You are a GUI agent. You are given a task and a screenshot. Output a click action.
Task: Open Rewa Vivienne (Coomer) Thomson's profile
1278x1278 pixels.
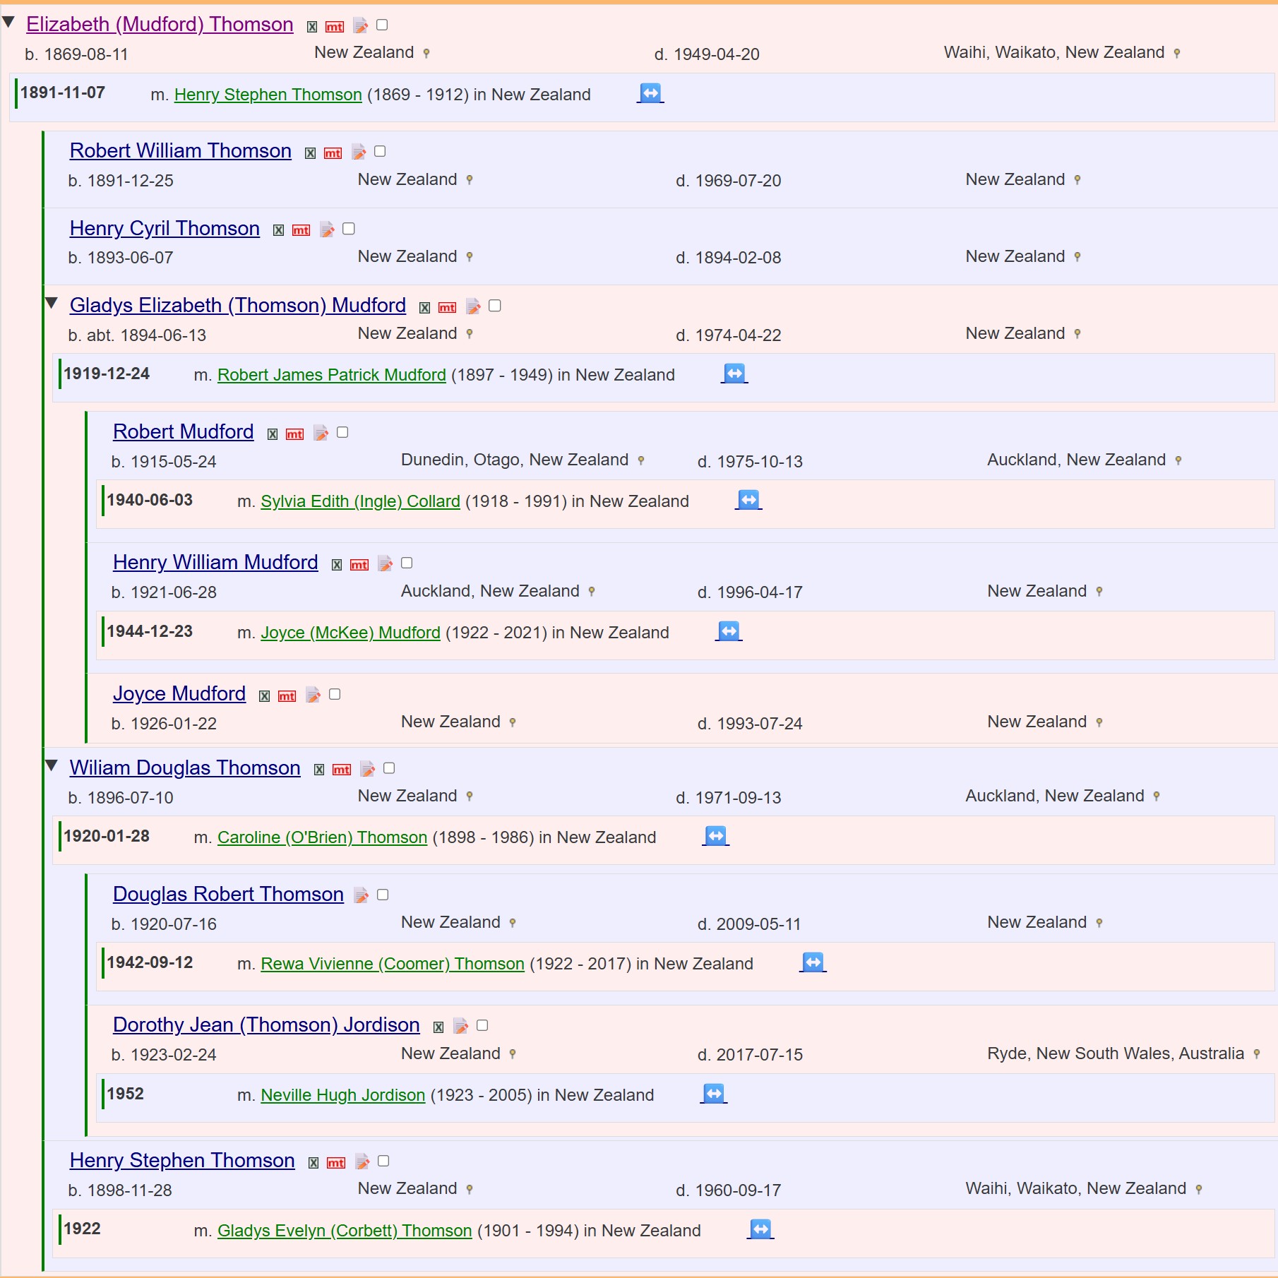tap(392, 964)
